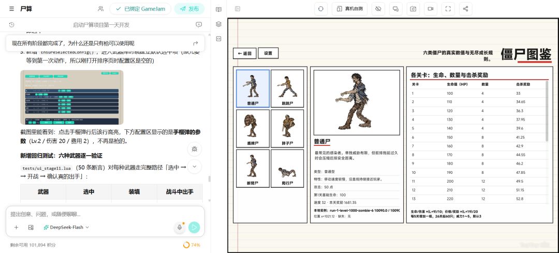The height and width of the screenshot is (253, 559).
Task: Open the chat history clock icon
Action: 11,25
